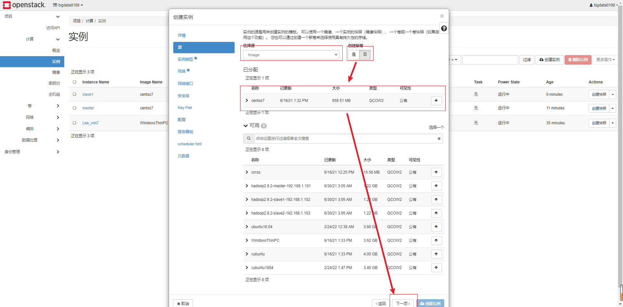This screenshot has width=623, height=307.
Task: Toggle the select-all instances checkbox
Action: 74,82
